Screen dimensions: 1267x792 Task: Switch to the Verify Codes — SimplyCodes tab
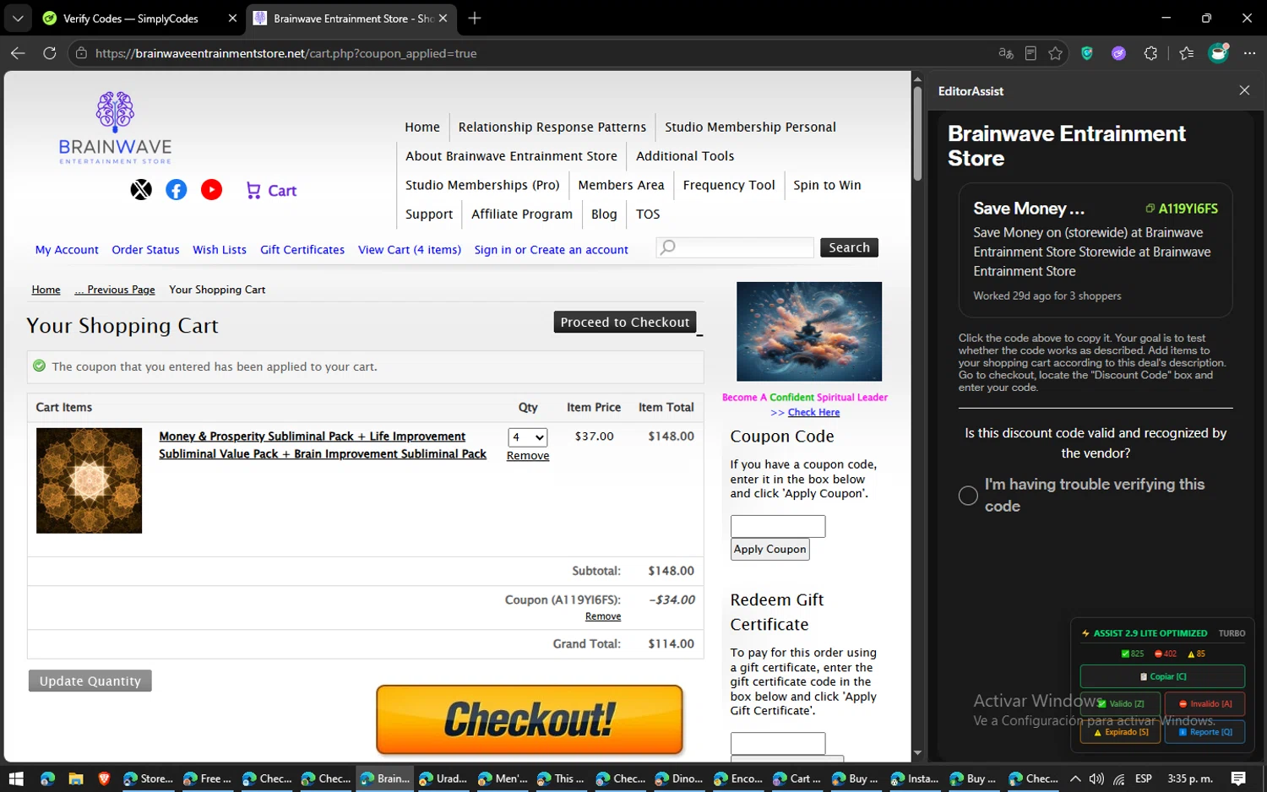(x=131, y=19)
